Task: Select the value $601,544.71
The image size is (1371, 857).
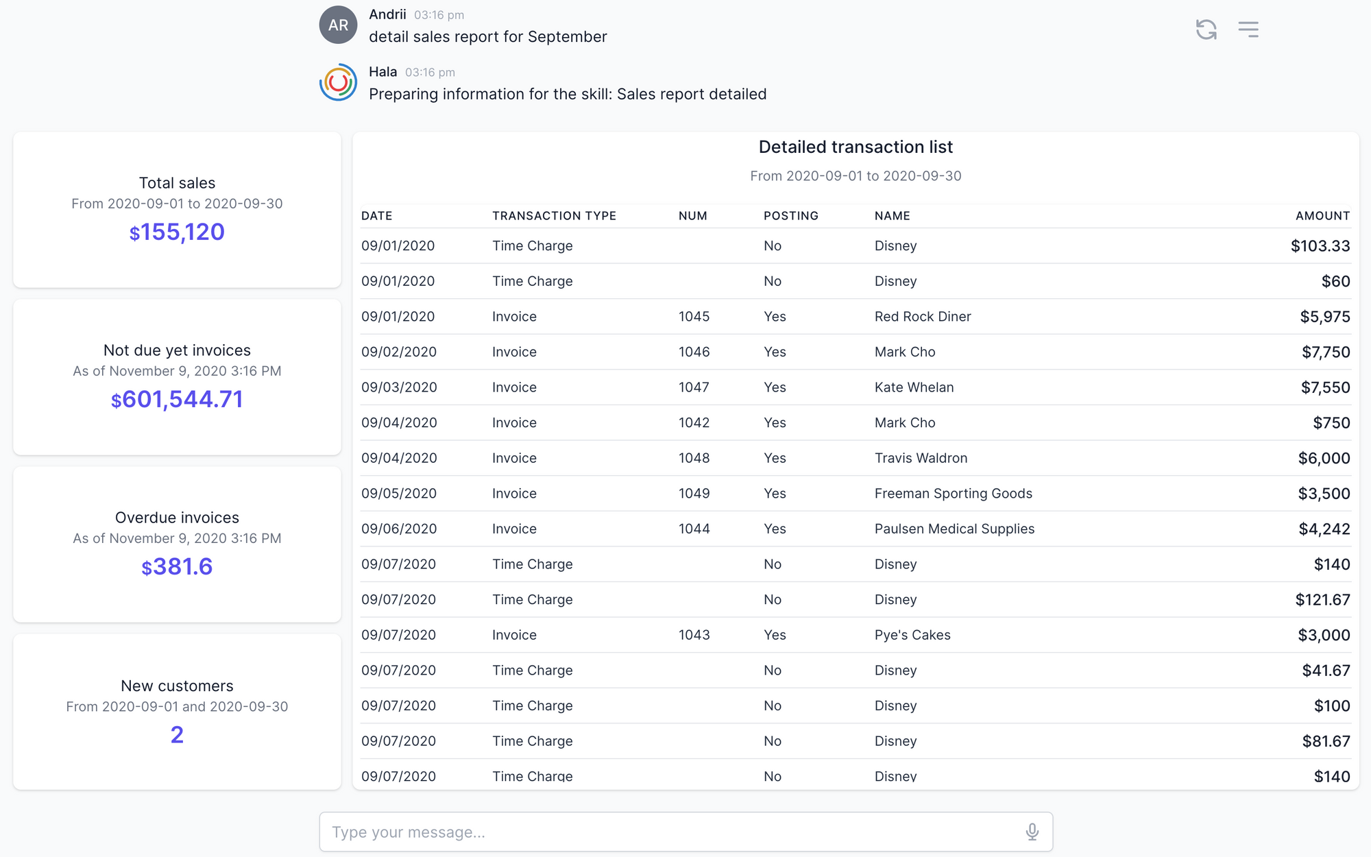Action: [x=177, y=399]
